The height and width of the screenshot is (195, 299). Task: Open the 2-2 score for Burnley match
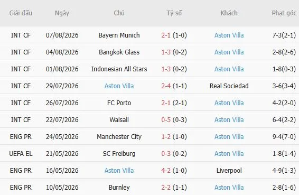coord(166,188)
